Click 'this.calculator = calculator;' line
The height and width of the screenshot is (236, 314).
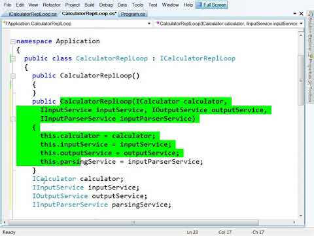pos(98,136)
